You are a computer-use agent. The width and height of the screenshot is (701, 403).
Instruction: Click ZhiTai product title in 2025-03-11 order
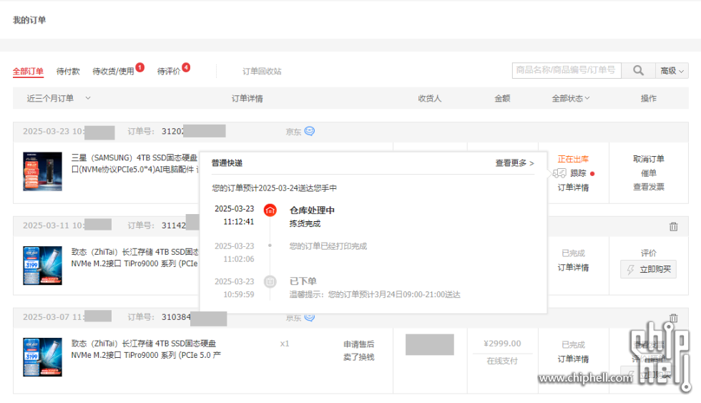pyautogui.click(x=134, y=258)
